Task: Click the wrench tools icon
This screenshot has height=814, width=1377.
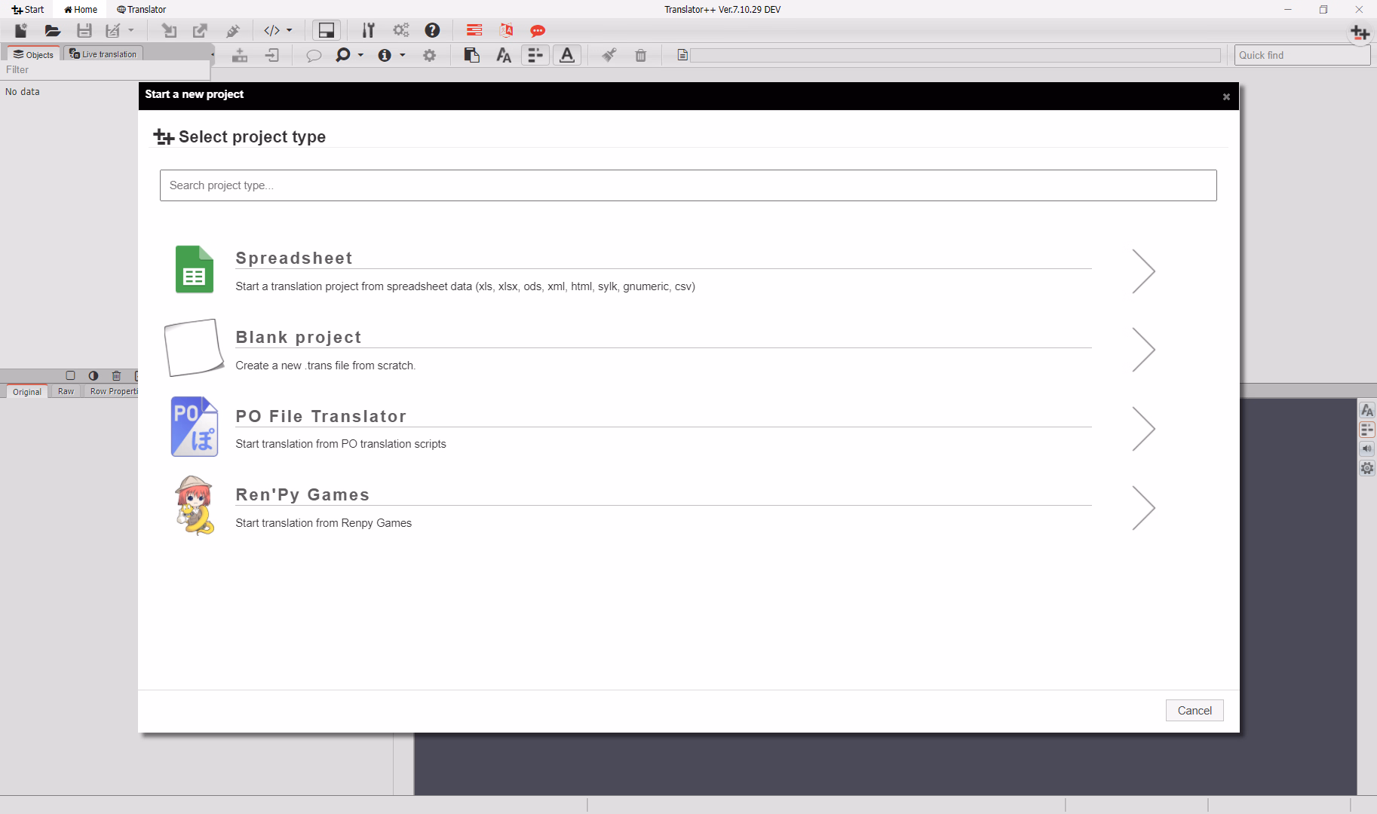Action: [368, 31]
